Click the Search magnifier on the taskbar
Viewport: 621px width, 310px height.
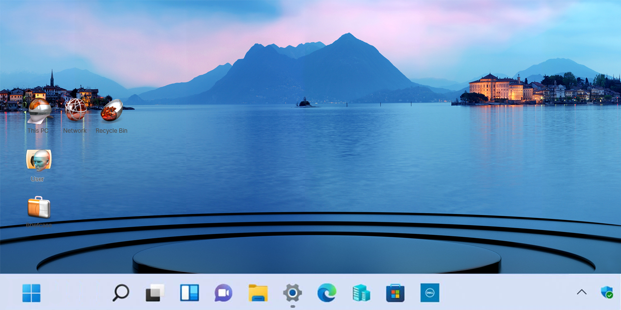[x=121, y=293]
